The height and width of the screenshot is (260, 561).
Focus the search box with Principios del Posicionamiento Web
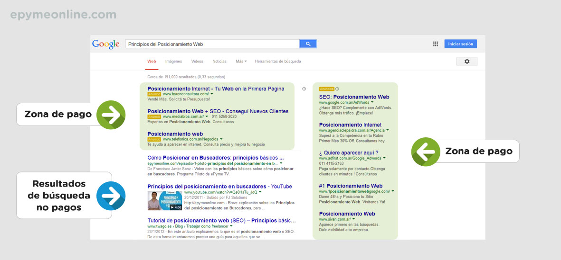tap(212, 44)
